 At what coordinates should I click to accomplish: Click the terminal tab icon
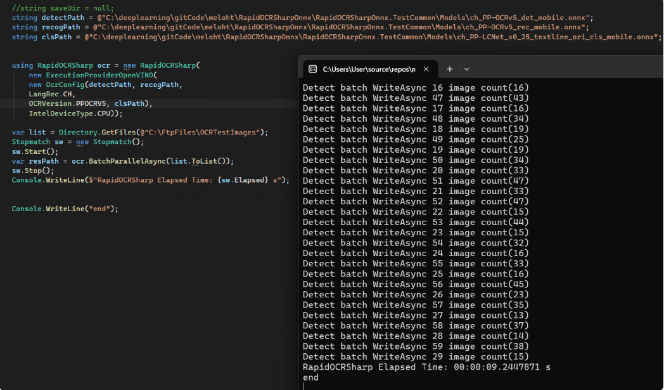(312, 69)
